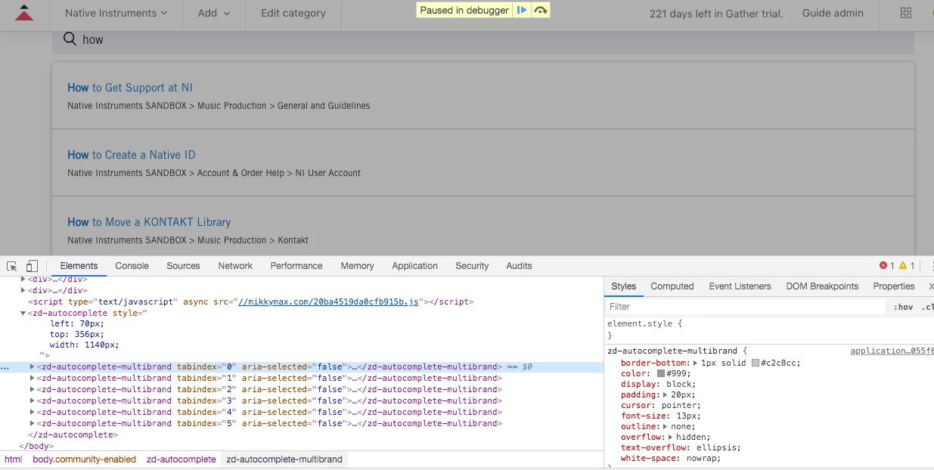
Task: Click the #c2c8cc border color swatch
Action: click(x=756, y=363)
